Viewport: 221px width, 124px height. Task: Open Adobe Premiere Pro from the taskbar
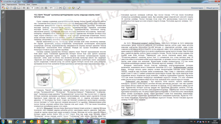point(89,122)
